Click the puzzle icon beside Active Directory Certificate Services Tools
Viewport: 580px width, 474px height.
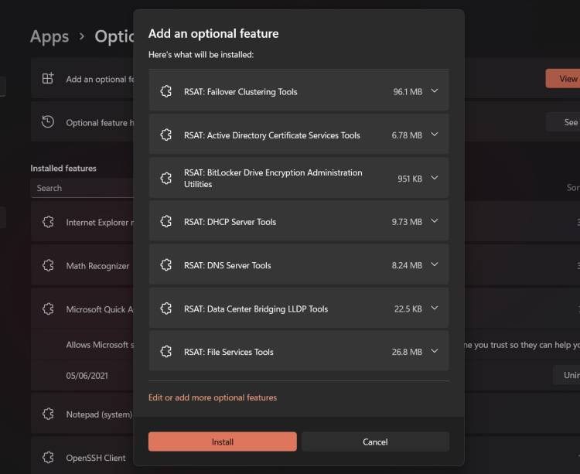(166, 135)
